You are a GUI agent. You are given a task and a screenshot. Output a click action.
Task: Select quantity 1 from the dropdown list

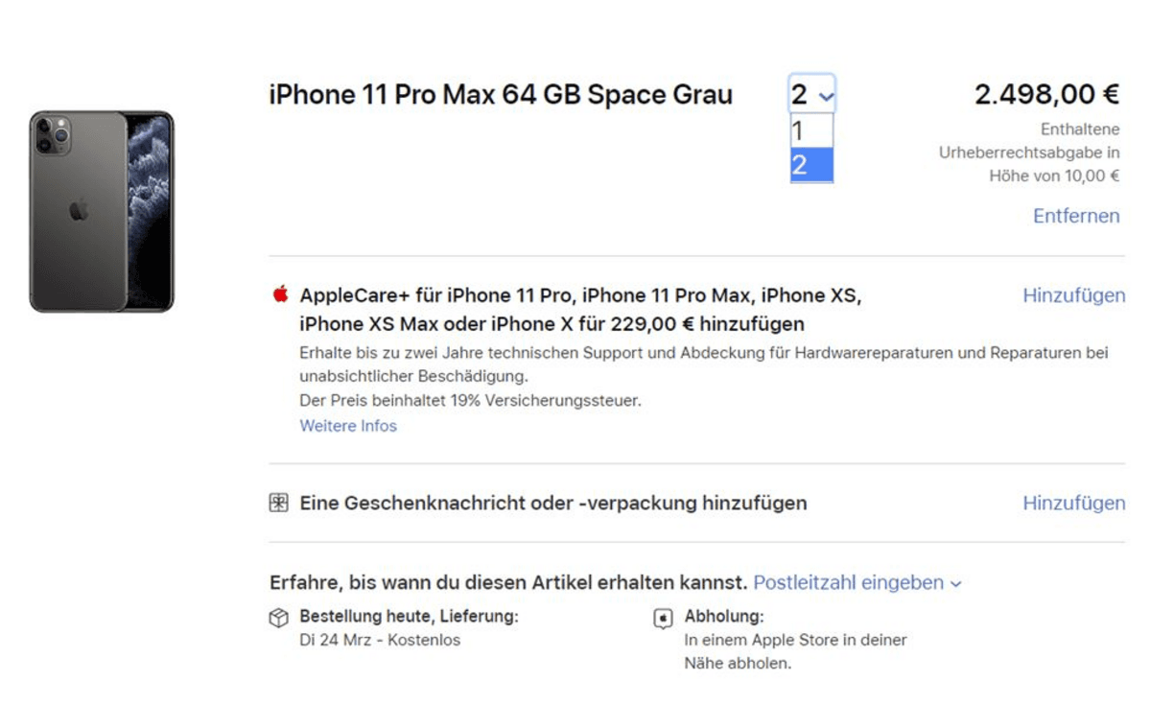point(811,131)
